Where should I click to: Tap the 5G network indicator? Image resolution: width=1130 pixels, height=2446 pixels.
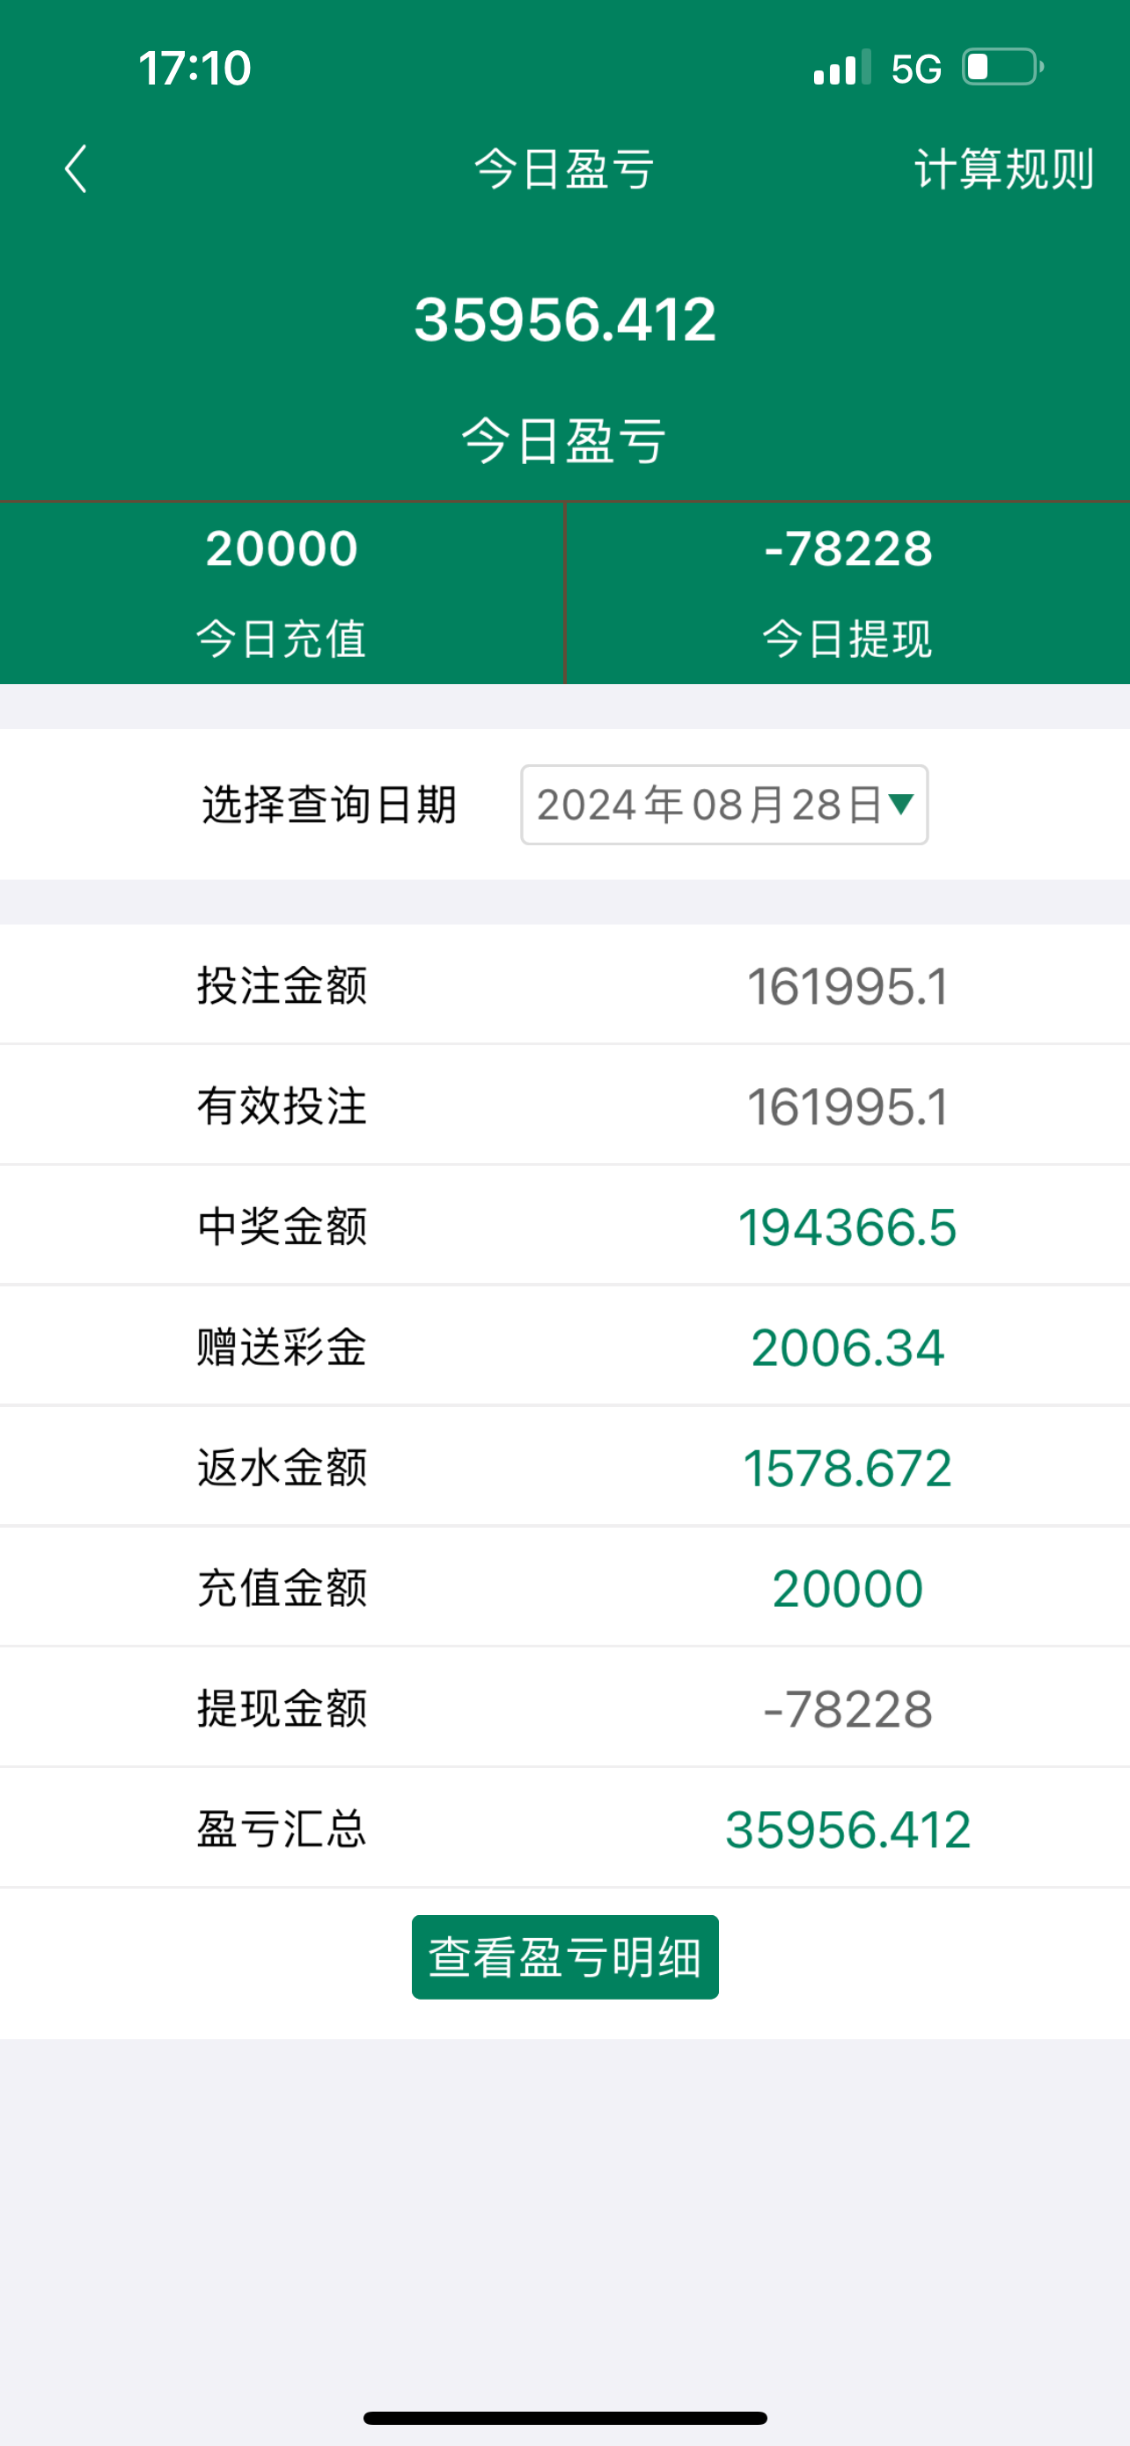pos(915,69)
